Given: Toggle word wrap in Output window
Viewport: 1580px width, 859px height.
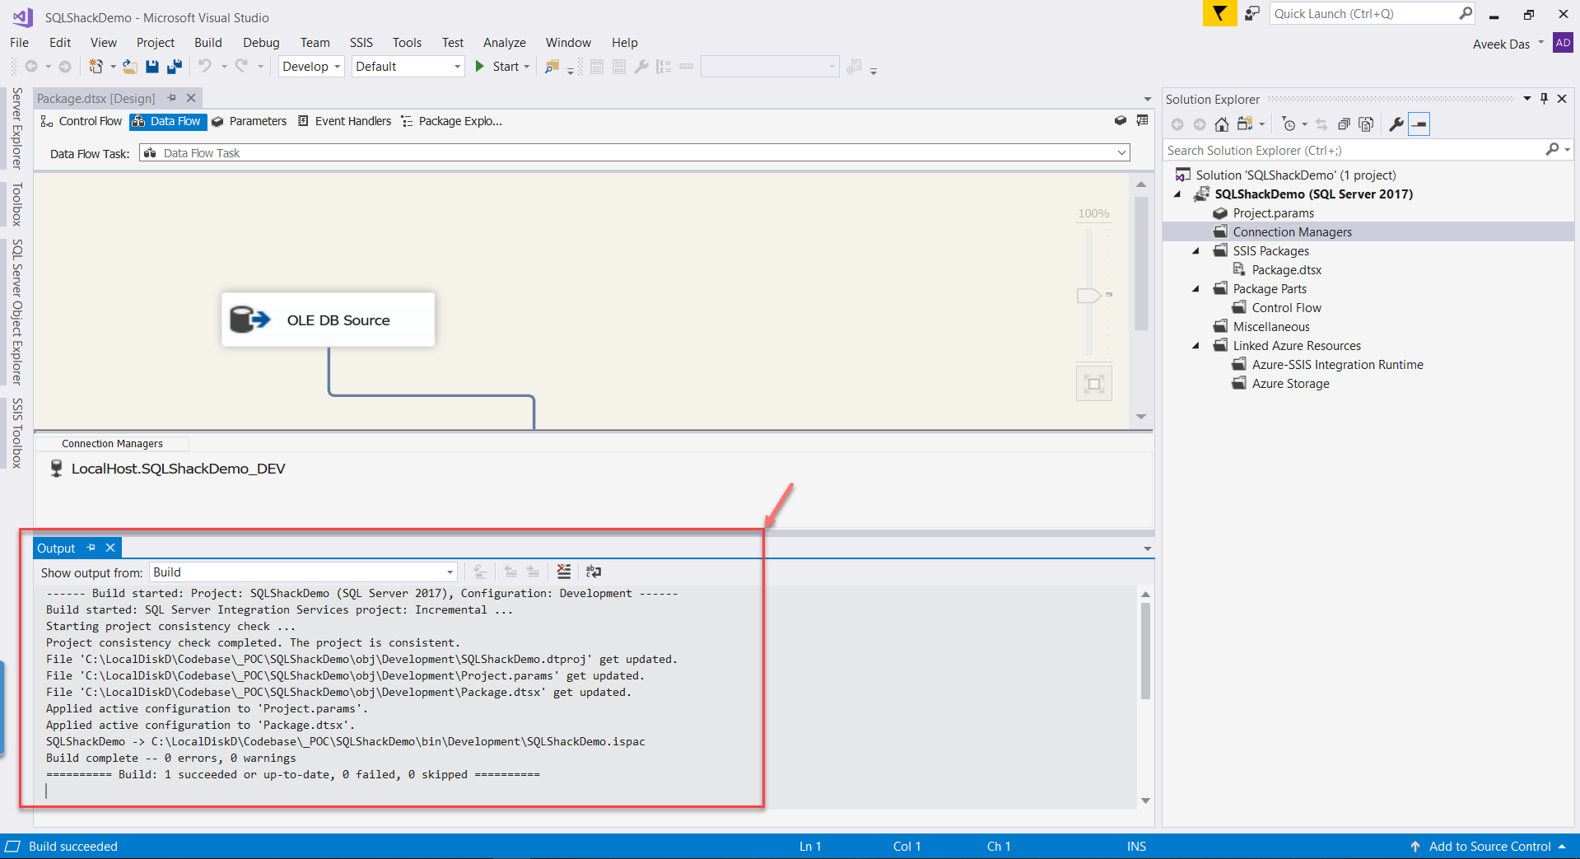Looking at the screenshot, I should (x=593, y=572).
